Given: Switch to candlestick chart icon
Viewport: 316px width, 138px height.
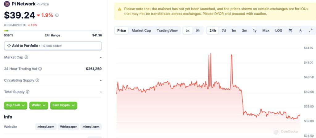Looking at the screenshot, I should pos(198,30).
